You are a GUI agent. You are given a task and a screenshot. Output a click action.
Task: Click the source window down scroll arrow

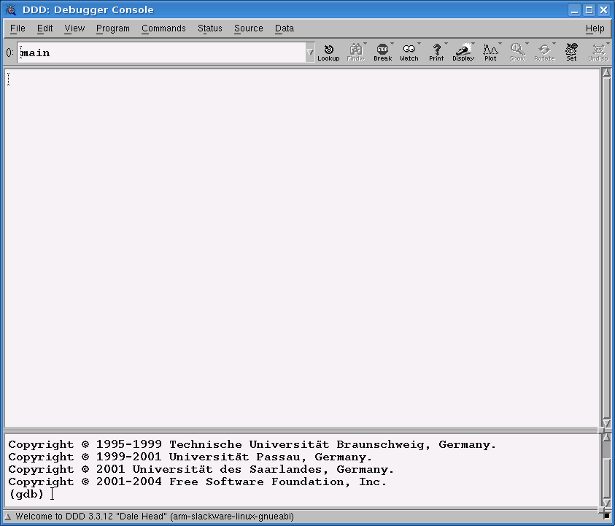[606, 423]
